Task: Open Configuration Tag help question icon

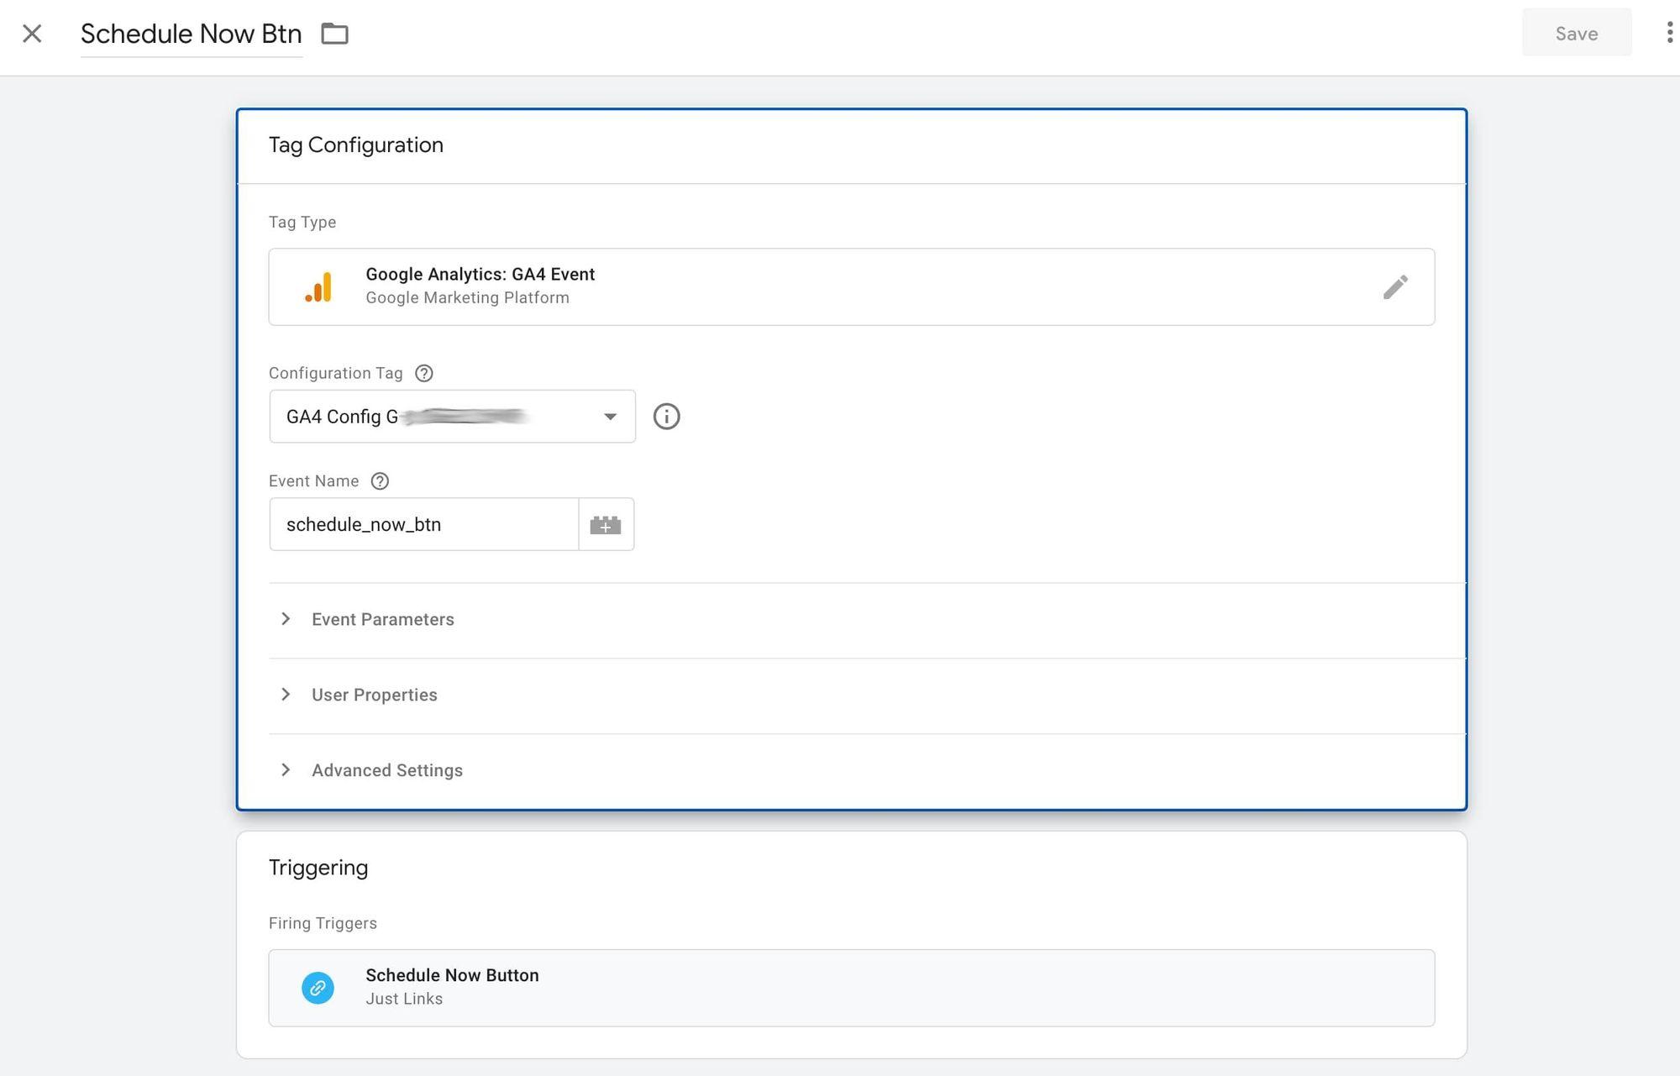Action: pyautogui.click(x=424, y=373)
